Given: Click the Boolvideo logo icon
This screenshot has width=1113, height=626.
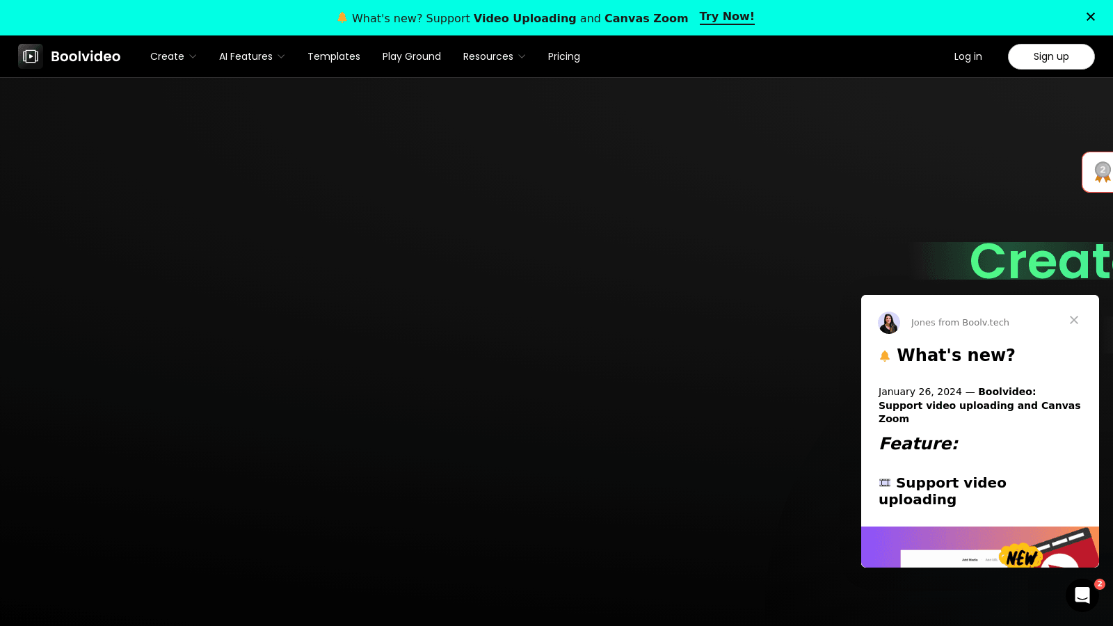Looking at the screenshot, I should tap(31, 56).
